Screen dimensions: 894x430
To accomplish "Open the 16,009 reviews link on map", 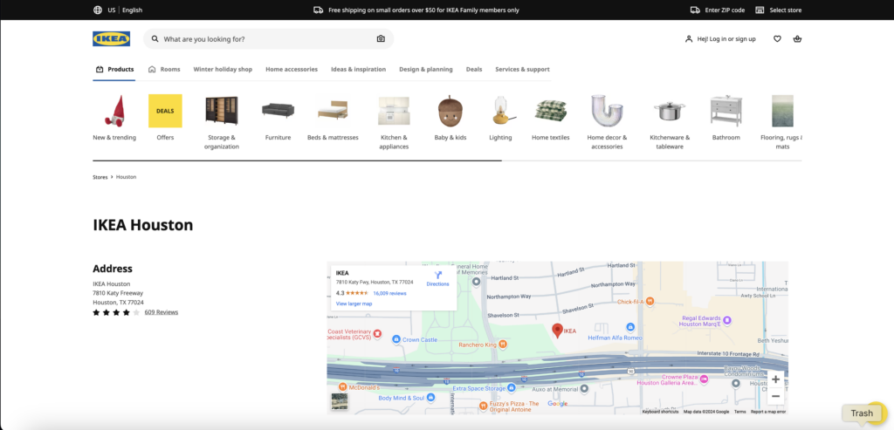I will point(389,293).
